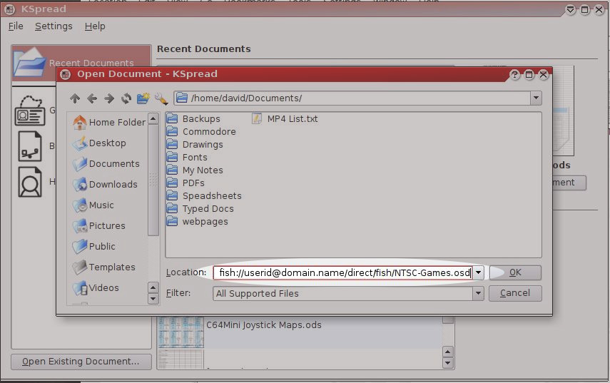Select Public in places panel
The image size is (610, 383).
94,246
